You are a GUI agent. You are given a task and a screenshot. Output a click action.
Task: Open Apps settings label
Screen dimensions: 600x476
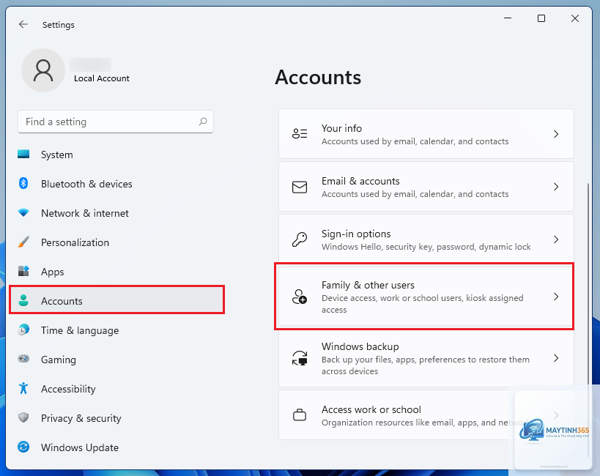(x=53, y=272)
